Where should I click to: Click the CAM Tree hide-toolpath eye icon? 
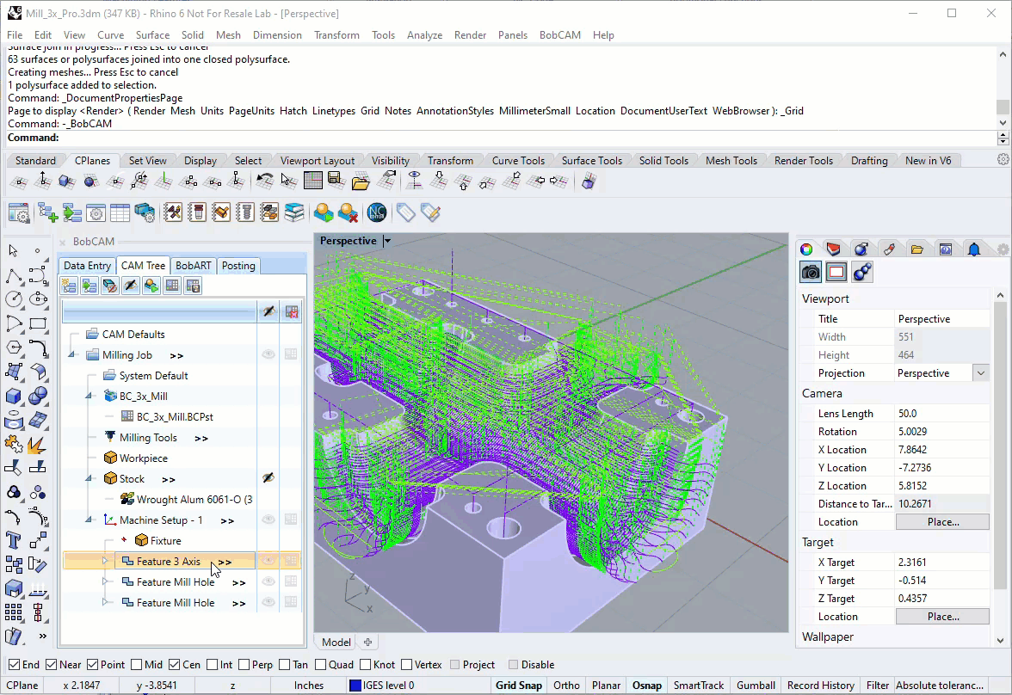point(131,286)
